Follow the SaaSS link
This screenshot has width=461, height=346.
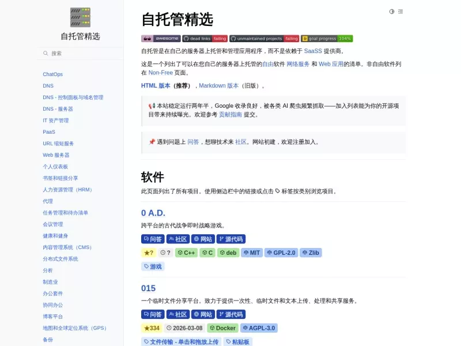(x=313, y=51)
